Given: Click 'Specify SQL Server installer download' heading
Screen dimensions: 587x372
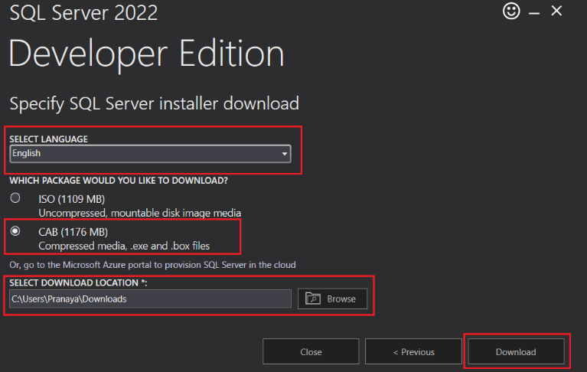Looking at the screenshot, I should tap(155, 103).
